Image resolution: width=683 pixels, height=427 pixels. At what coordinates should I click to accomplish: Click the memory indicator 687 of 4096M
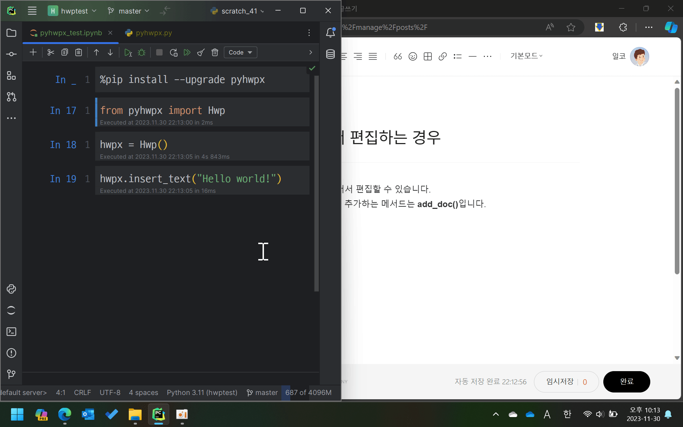(308, 392)
